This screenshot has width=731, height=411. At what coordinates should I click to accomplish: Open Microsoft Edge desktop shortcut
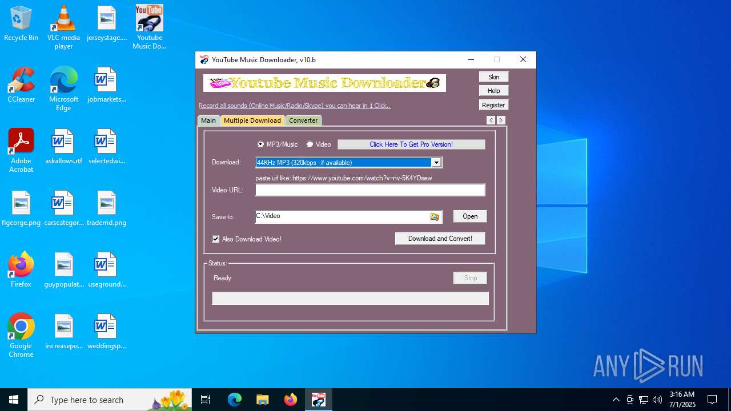click(x=63, y=88)
